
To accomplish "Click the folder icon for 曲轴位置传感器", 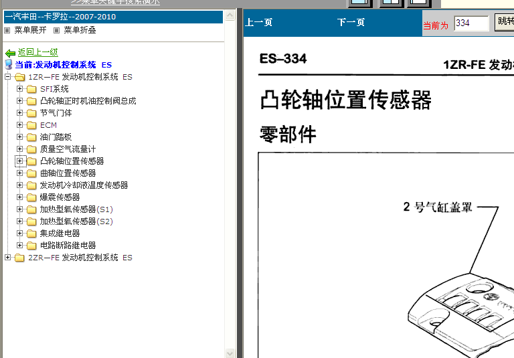I will click(31, 173).
